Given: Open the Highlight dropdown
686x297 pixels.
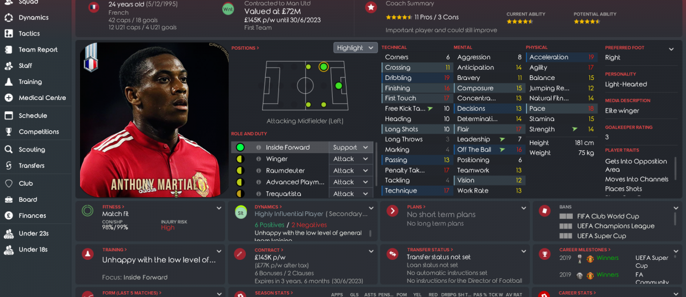Looking at the screenshot, I should coord(356,48).
